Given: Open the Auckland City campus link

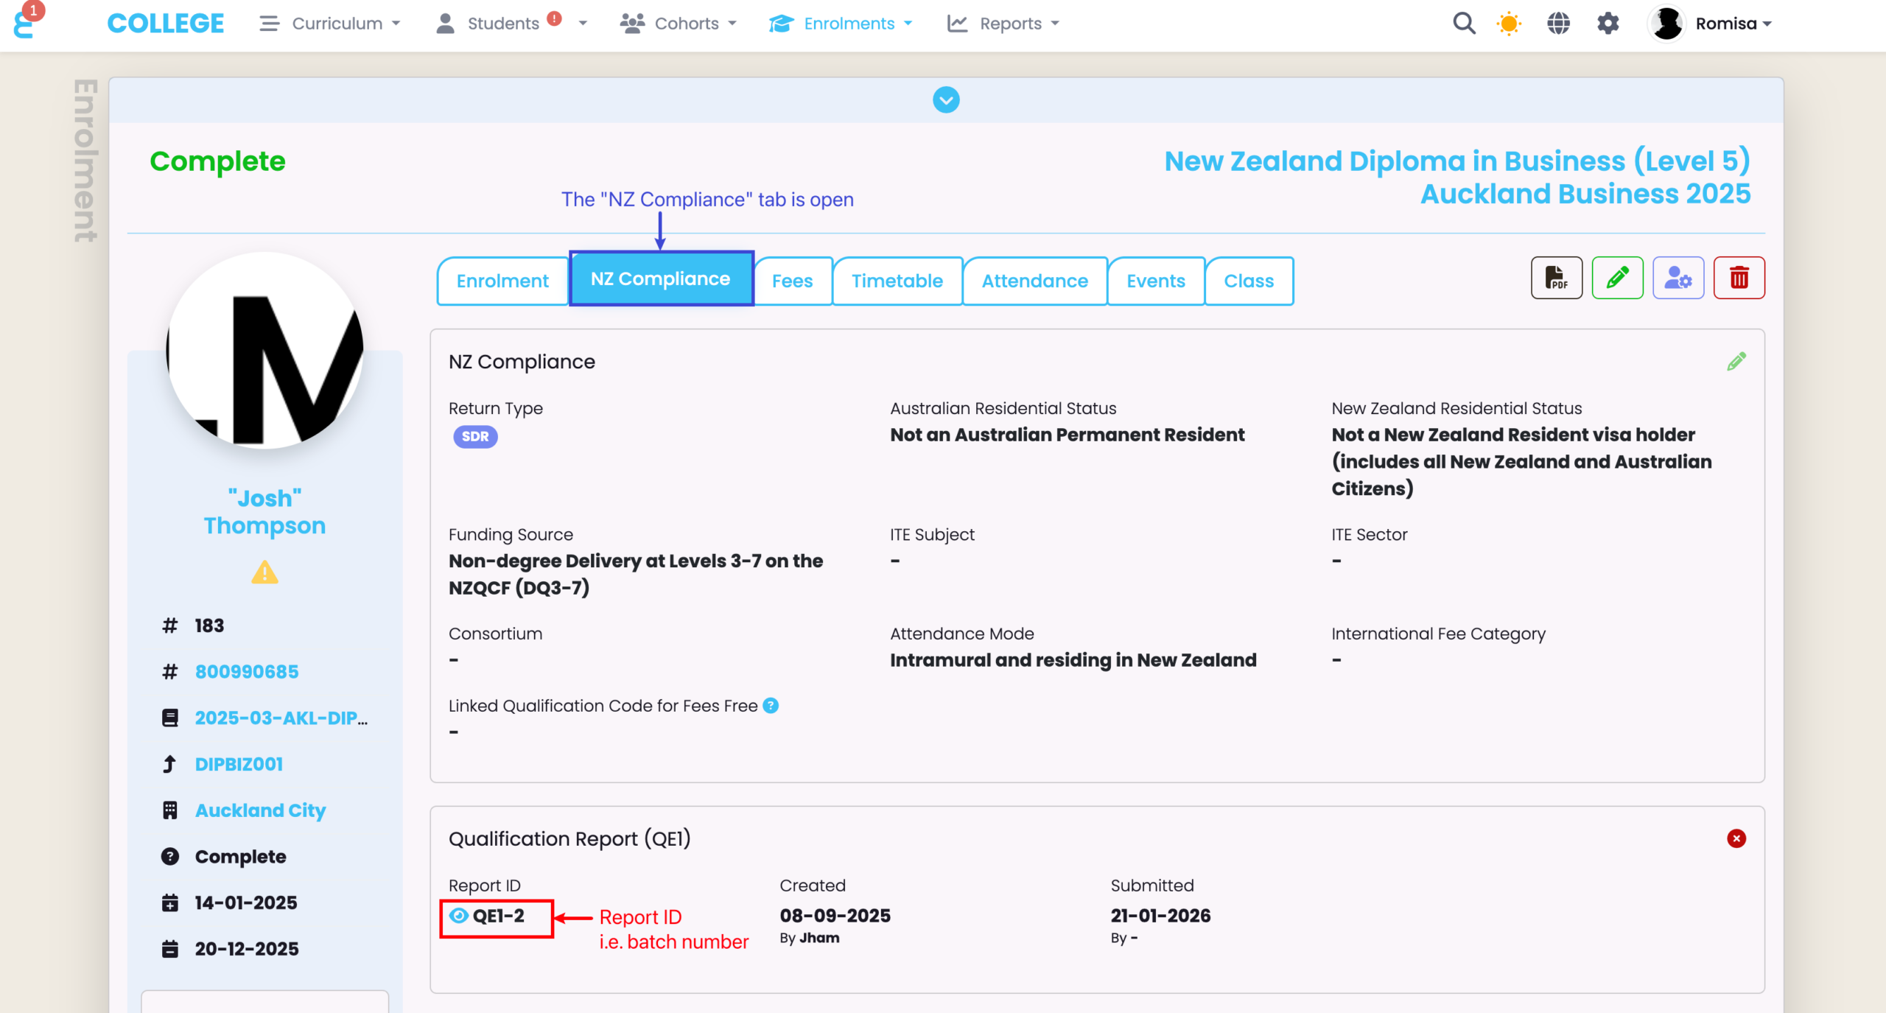Looking at the screenshot, I should tap(260, 810).
